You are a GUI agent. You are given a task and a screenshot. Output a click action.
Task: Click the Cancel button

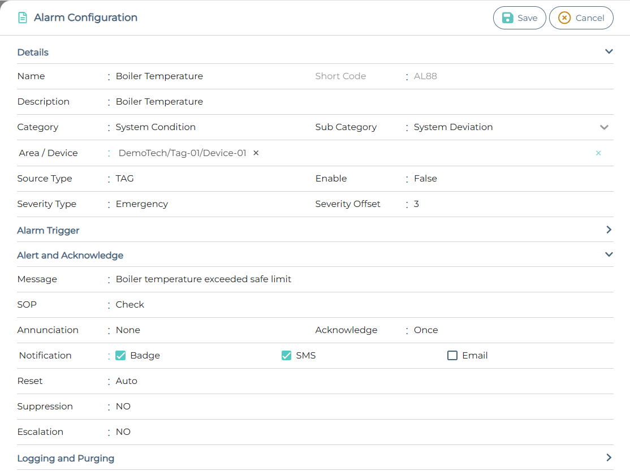pyautogui.click(x=581, y=18)
